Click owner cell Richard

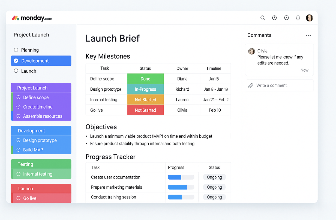point(182,89)
